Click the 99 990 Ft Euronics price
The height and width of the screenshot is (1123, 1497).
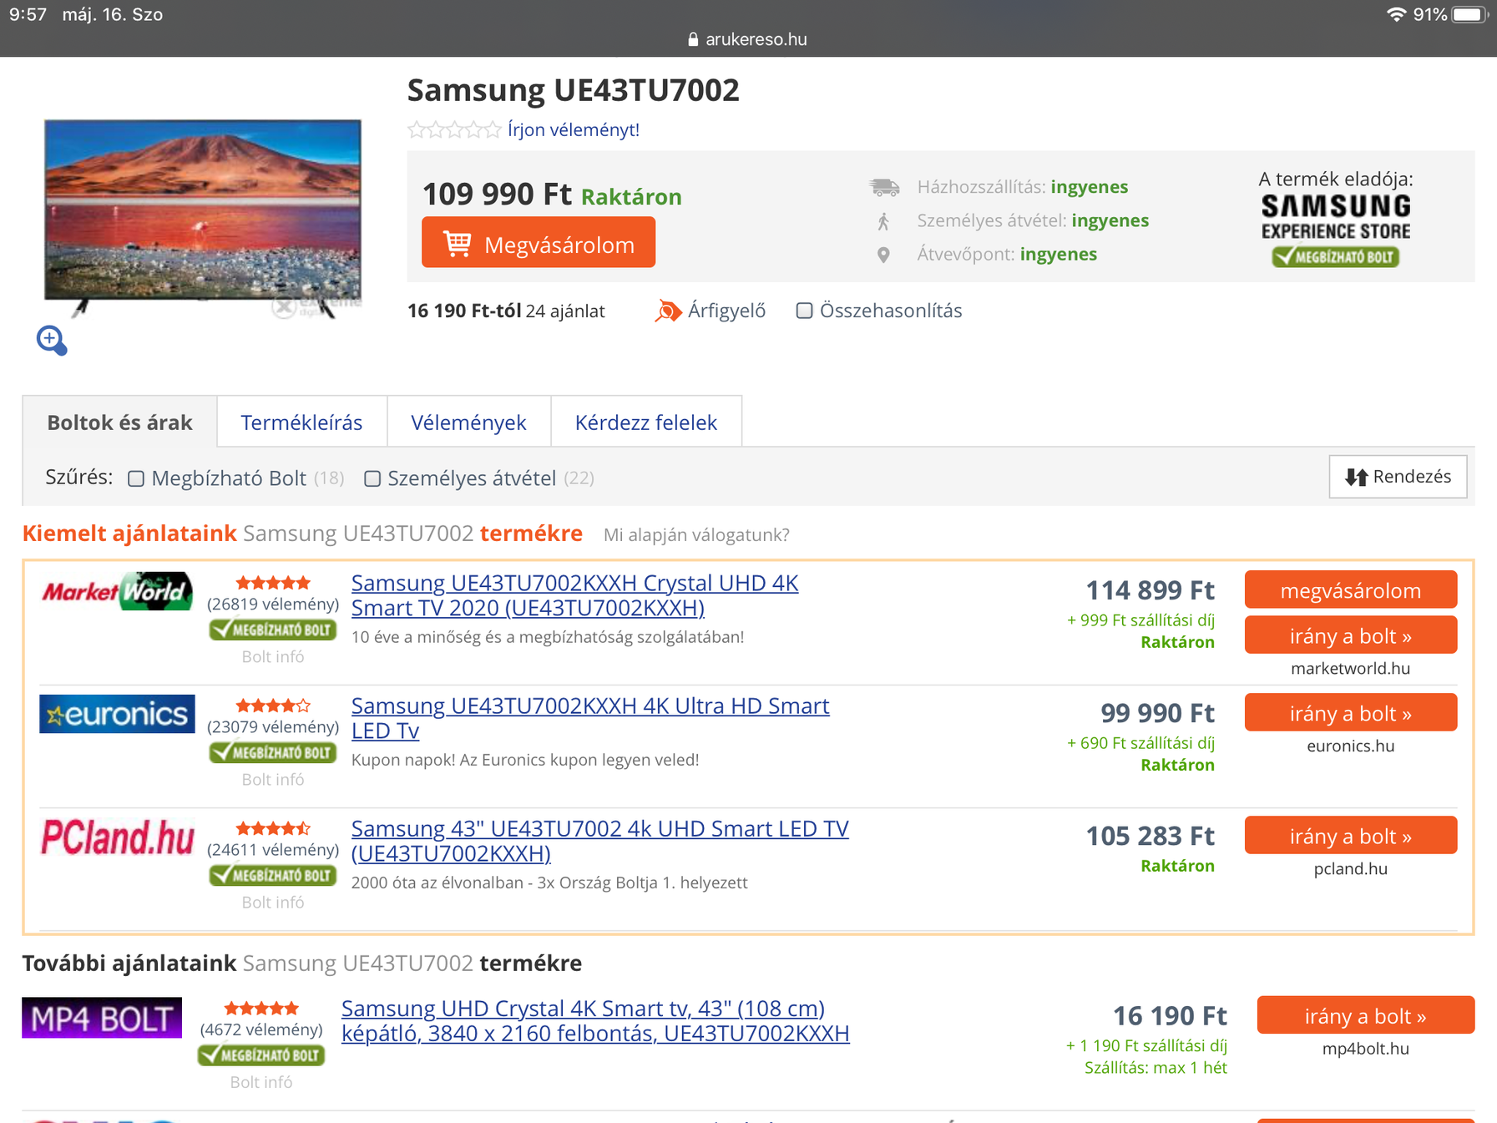1157,713
